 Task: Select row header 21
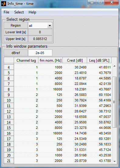click(x=9, y=161)
